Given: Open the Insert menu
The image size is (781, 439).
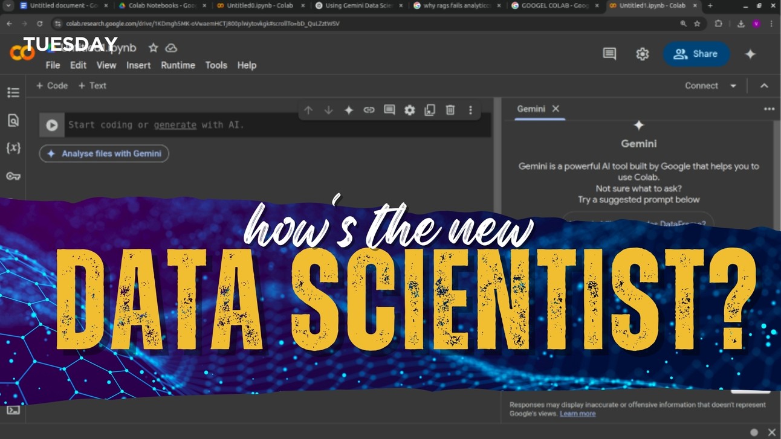Looking at the screenshot, I should click(138, 65).
